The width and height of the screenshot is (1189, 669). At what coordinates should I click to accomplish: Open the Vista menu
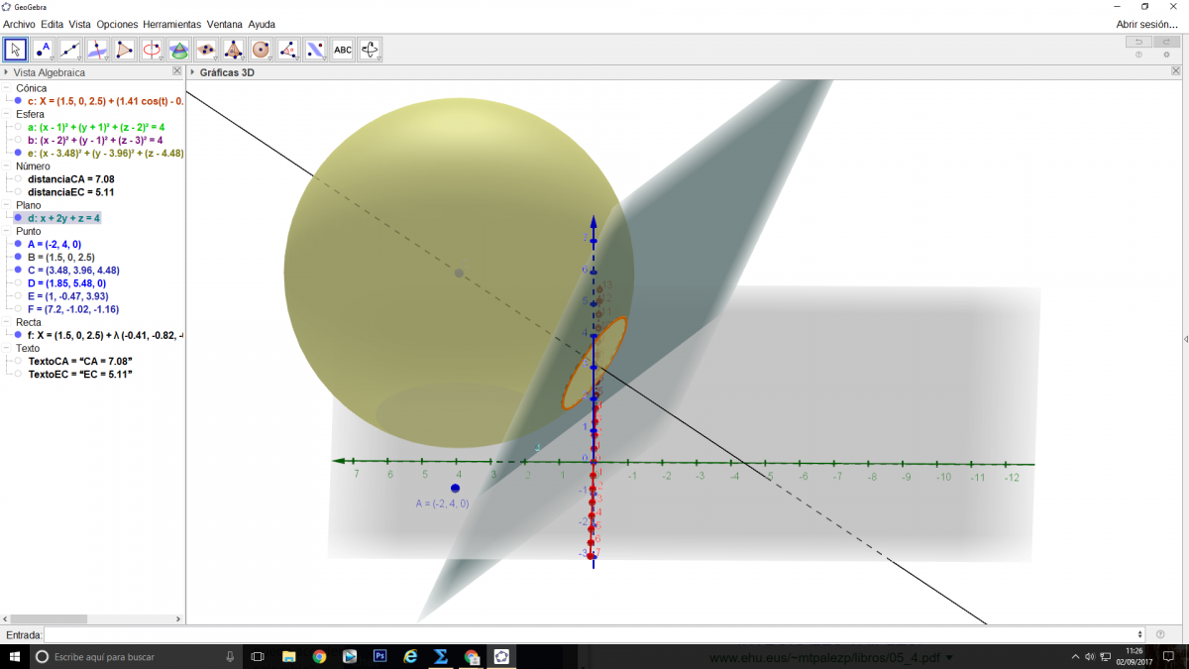[x=79, y=24]
